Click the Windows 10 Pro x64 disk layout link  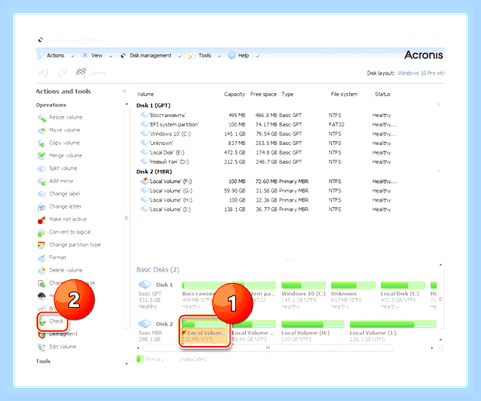[421, 73]
